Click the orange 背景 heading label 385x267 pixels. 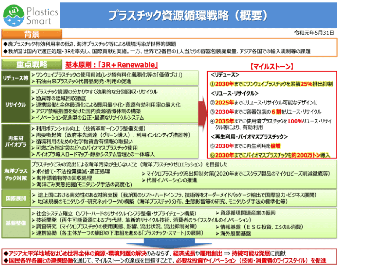click(x=32, y=34)
